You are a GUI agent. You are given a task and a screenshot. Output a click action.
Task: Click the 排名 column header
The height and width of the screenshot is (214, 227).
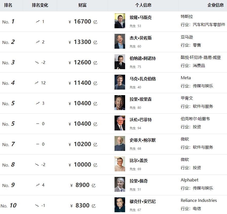pyautogui.click(x=8, y=5)
